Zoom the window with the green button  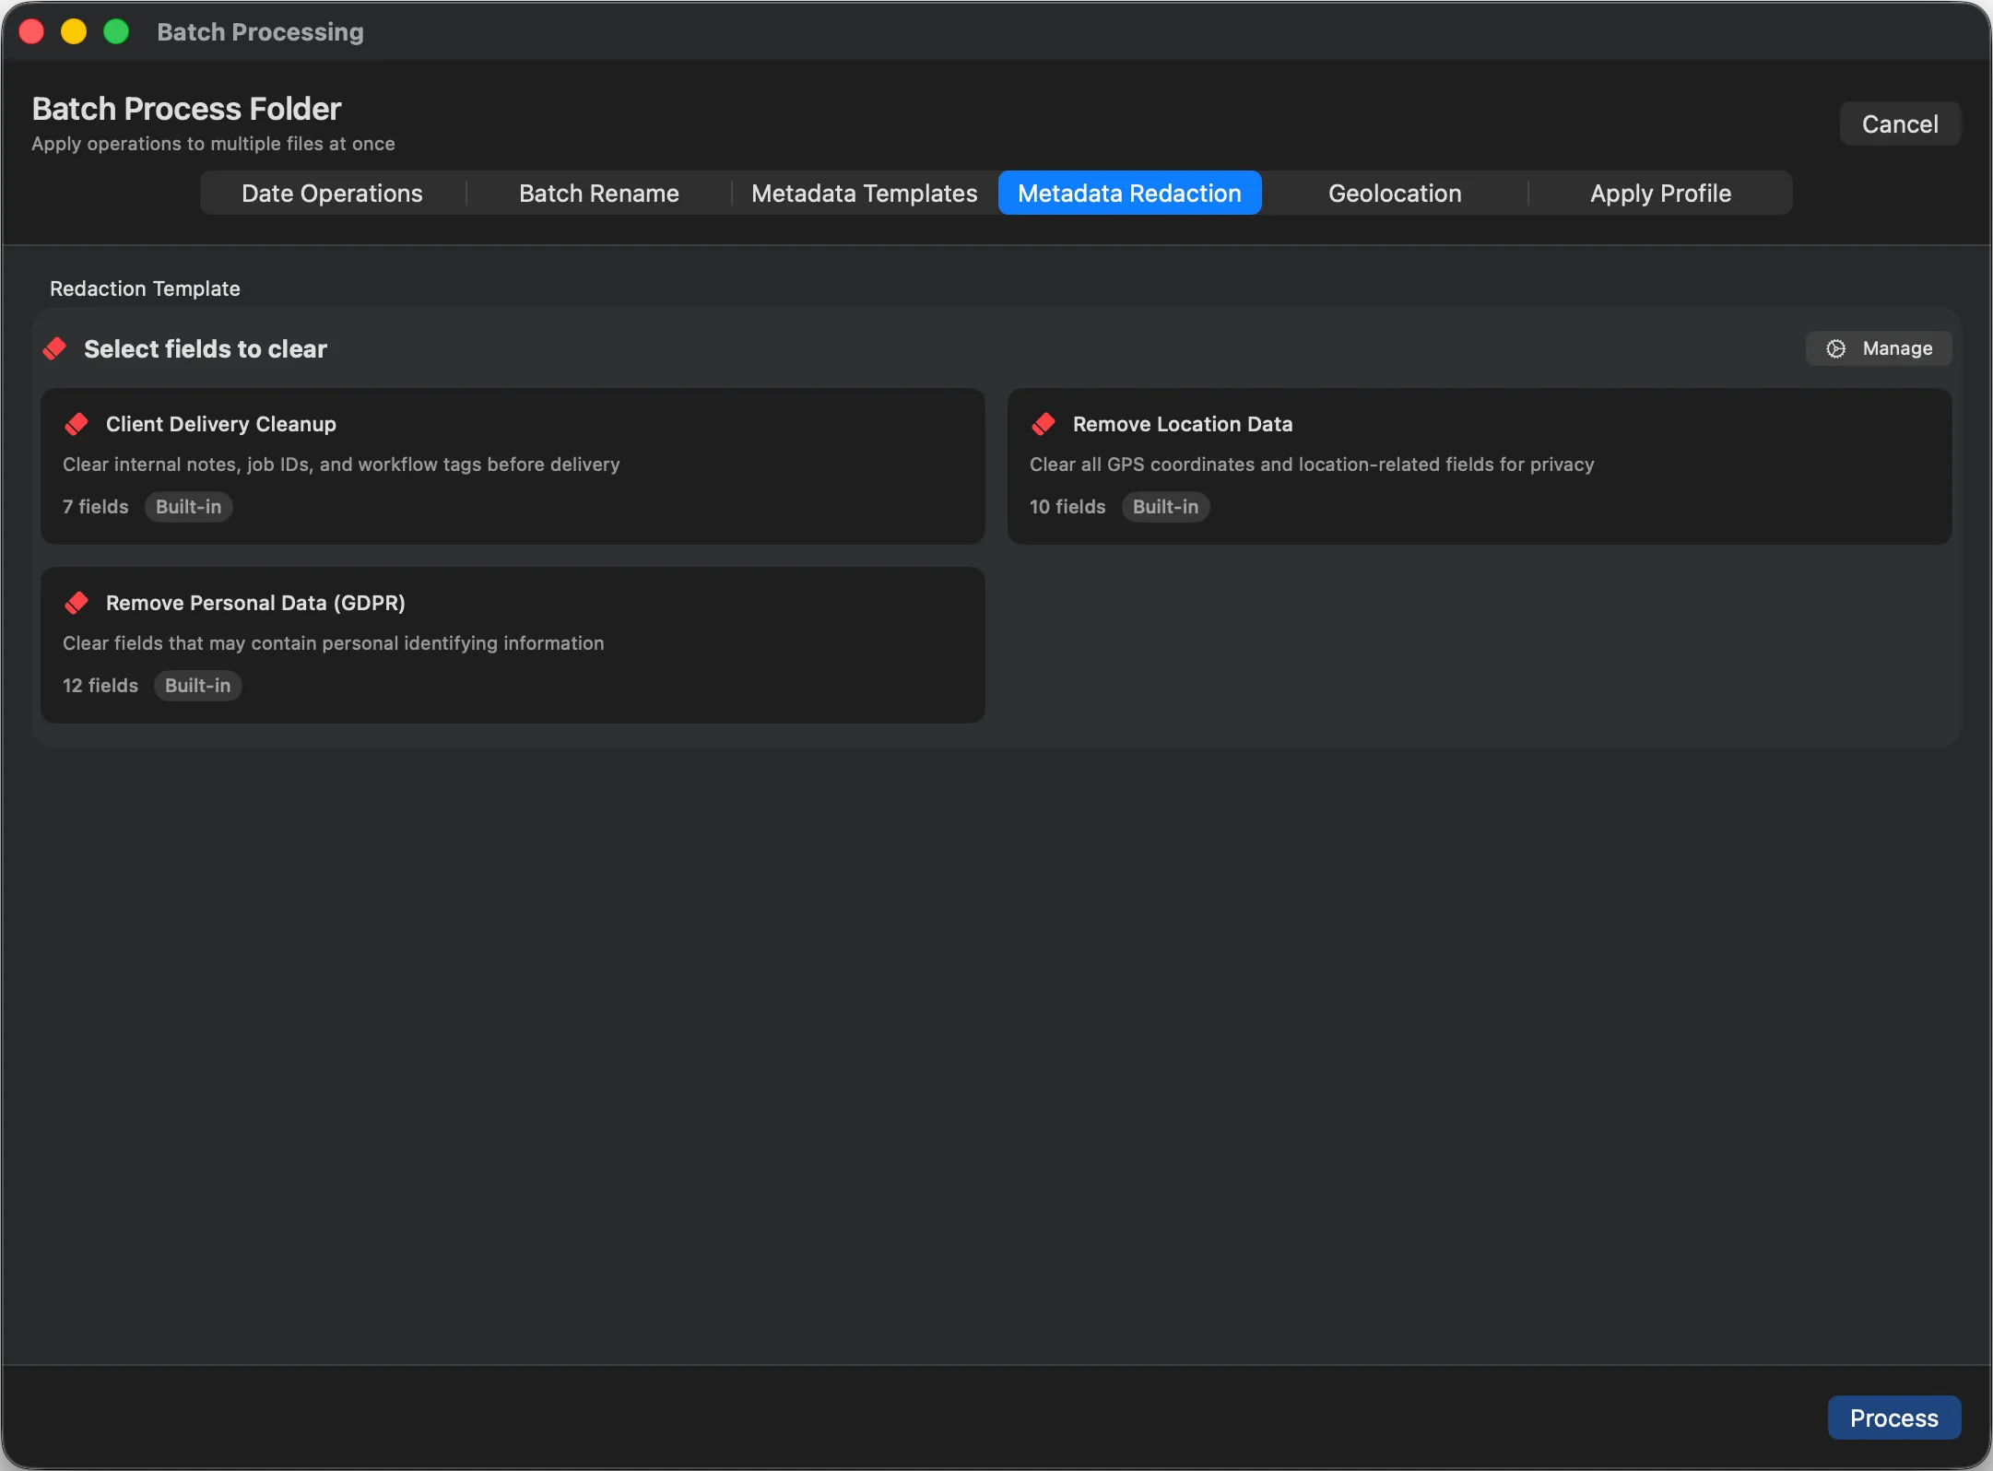point(116,31)
